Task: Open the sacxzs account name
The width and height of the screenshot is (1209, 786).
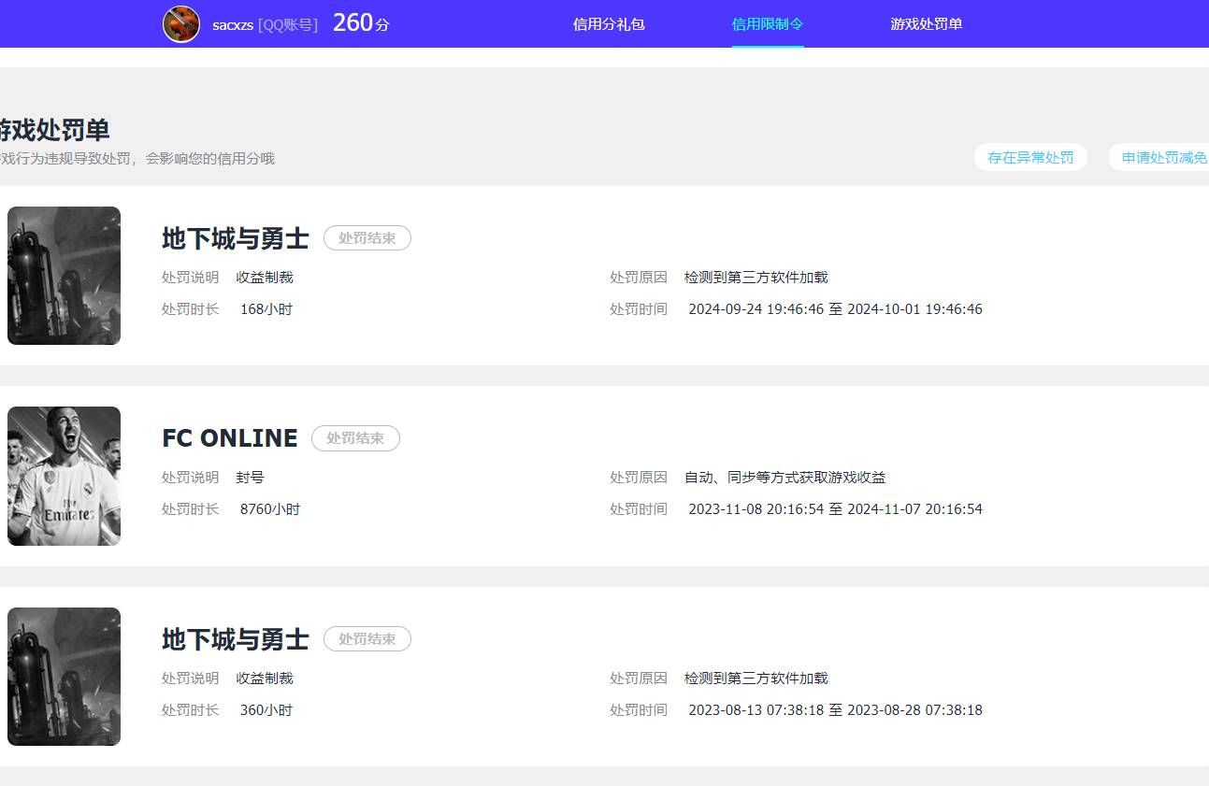Action: coord(233,23)
